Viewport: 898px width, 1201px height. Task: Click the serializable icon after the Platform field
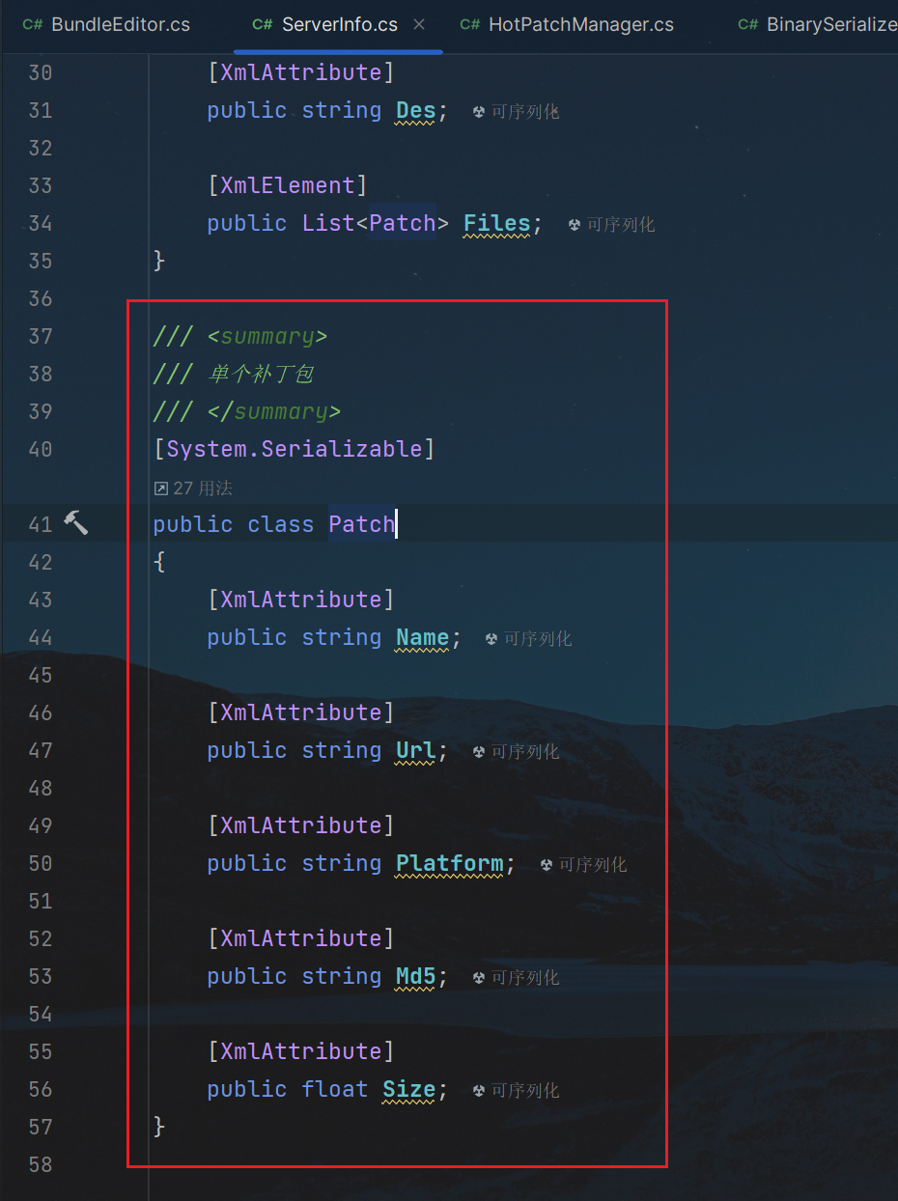pyautogui.click(x=547, y=865)
